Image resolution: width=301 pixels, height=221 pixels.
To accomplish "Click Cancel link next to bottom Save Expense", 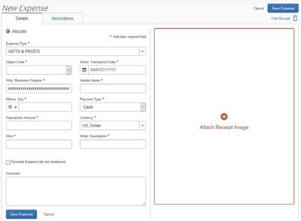I will pyautogui.click(x=49, y=214).
